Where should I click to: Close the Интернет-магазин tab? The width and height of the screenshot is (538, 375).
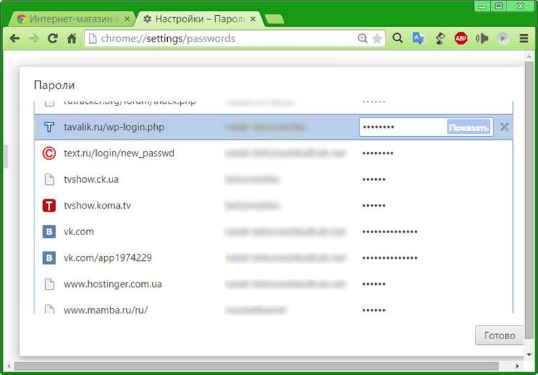[127, 19]
